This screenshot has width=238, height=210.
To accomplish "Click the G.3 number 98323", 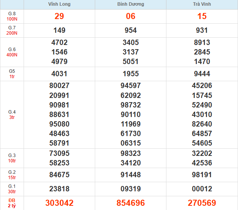I will point(131,154).
